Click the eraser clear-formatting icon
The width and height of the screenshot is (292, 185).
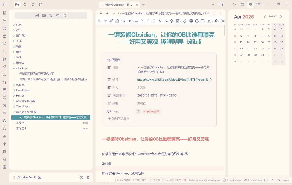pos(117,21)
